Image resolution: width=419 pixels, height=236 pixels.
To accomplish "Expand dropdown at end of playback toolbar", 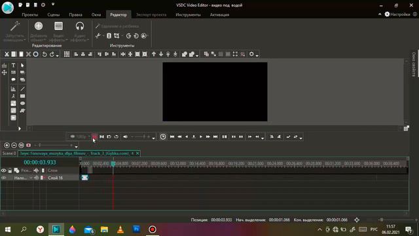I will click(x=301, y=138).
